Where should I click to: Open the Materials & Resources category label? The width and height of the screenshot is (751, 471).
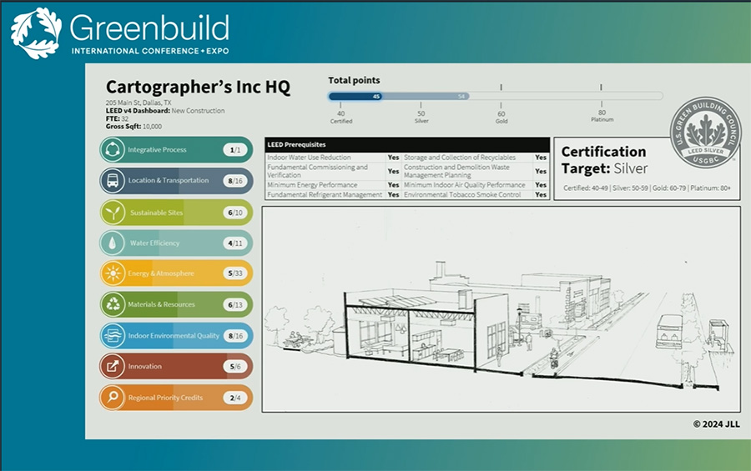click(161, 304)
